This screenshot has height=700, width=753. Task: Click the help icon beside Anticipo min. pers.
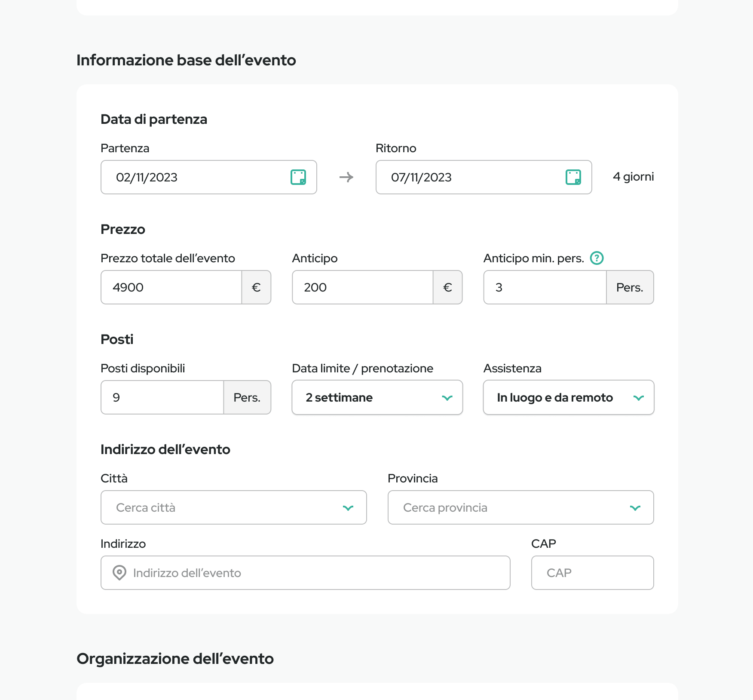(x=597, y=258)
